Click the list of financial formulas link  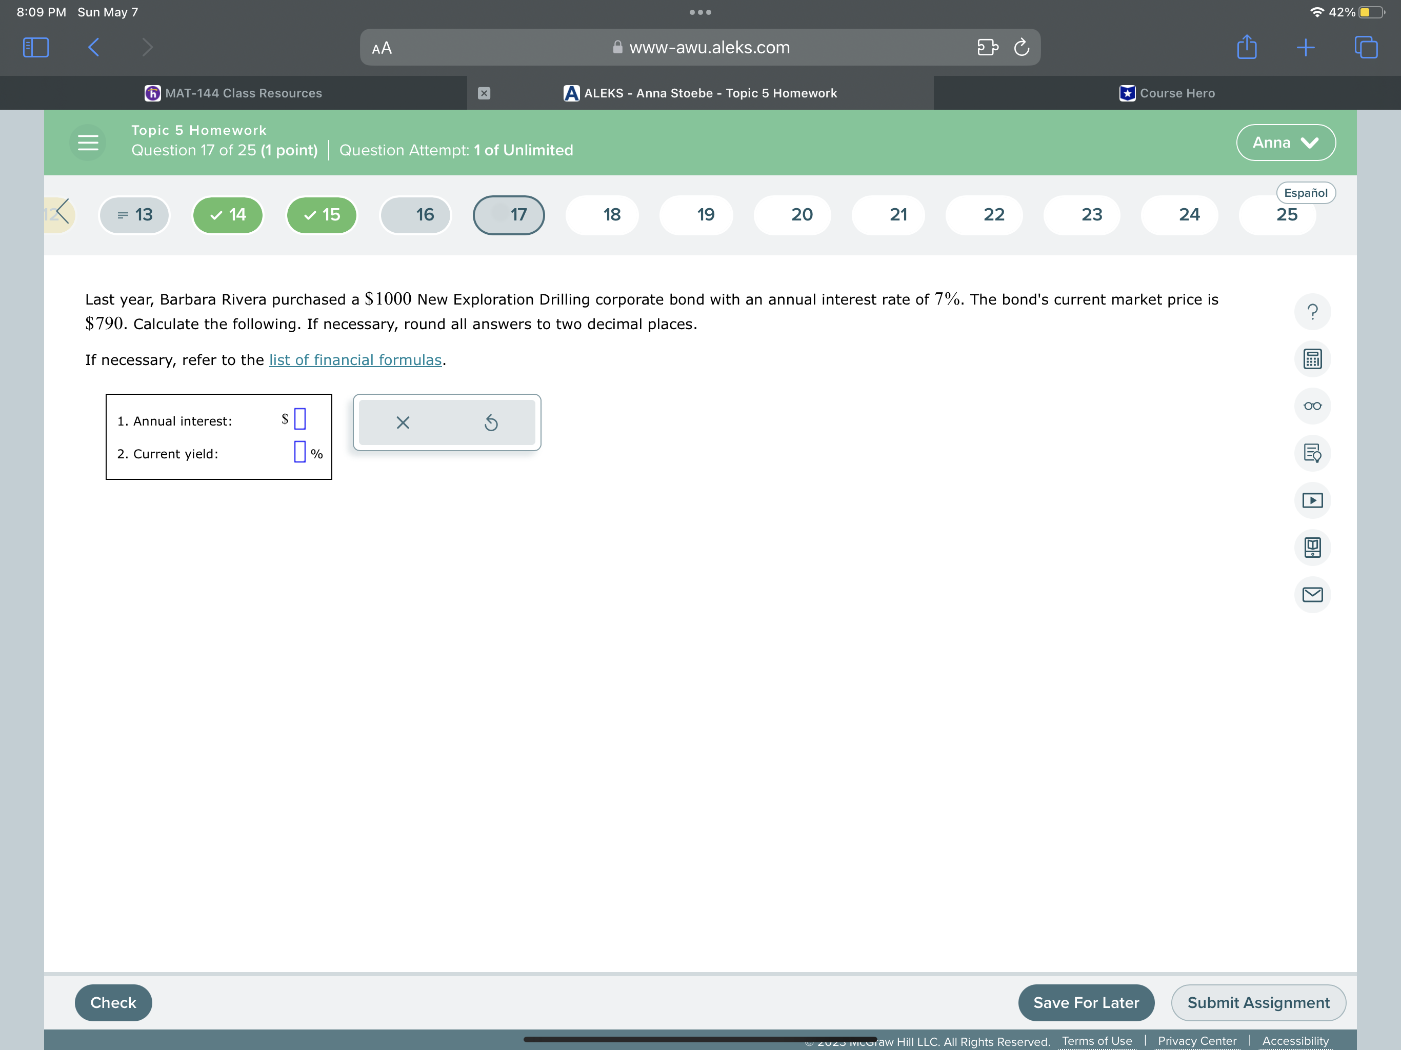pyautogui.click(x=355, y=360)
